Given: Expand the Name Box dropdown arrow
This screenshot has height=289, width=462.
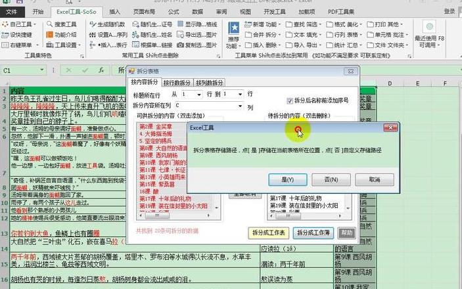Looking at the screenshot, I should (41, 70).
